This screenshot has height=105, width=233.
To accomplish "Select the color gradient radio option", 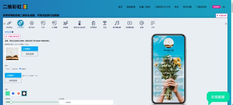I will pos(12,69).
